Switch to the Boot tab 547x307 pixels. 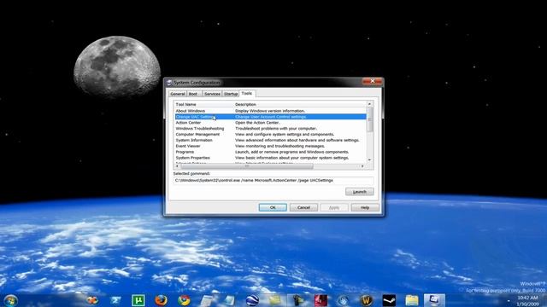(x=193, y=94)
